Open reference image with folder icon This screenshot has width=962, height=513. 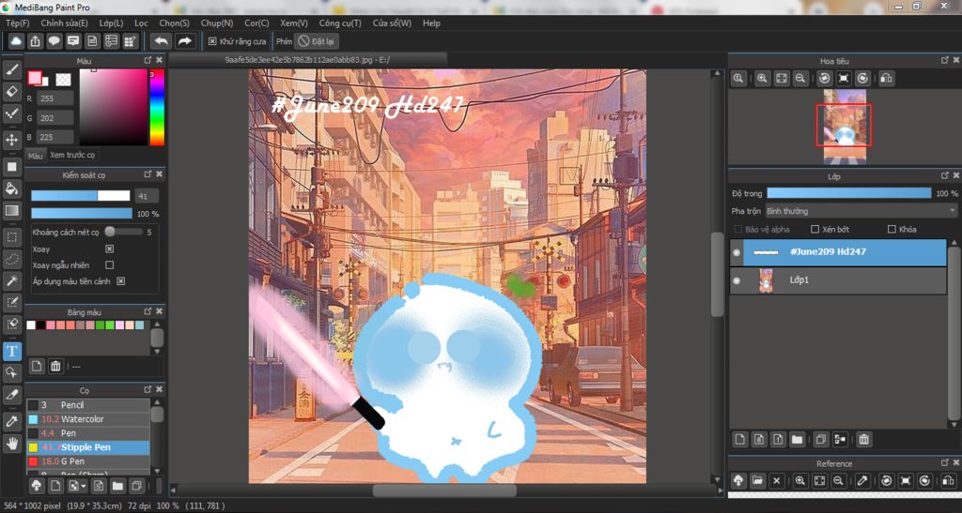coord(757,480)
